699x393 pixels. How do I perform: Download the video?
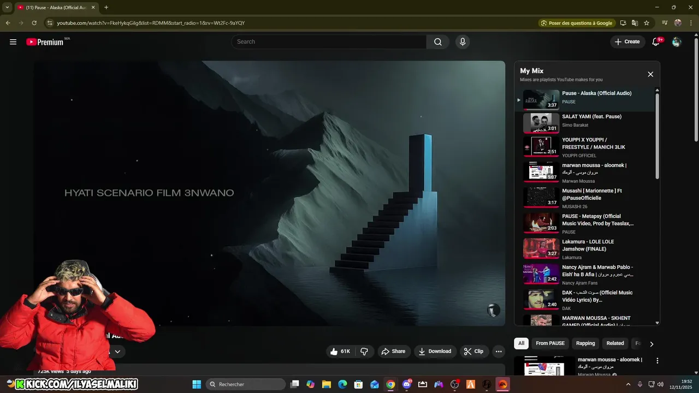tap(435, 352)
